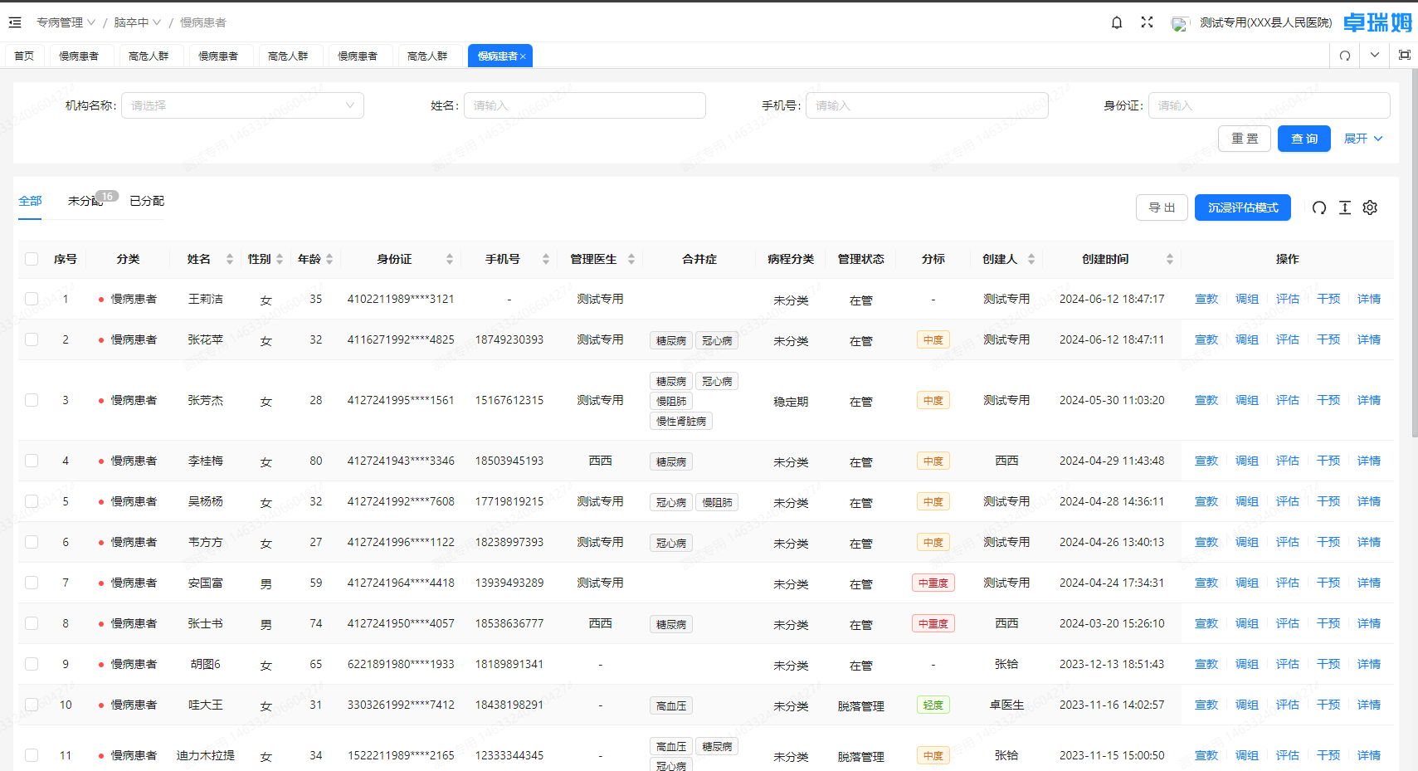Click 中重度 tag for 安国富

933,583
